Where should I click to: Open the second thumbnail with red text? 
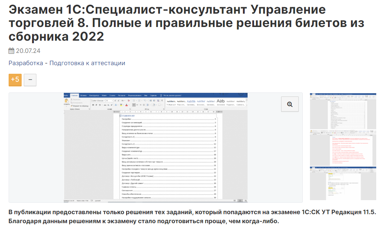click(x=343, y=147)
